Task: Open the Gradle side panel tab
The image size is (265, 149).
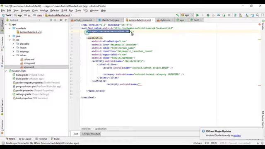Action: pos(263,25)
